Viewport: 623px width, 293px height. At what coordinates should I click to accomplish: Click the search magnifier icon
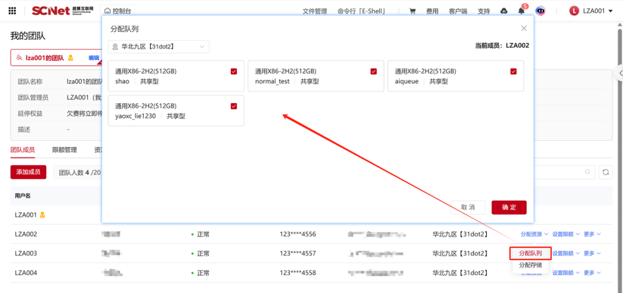point(587,172)
